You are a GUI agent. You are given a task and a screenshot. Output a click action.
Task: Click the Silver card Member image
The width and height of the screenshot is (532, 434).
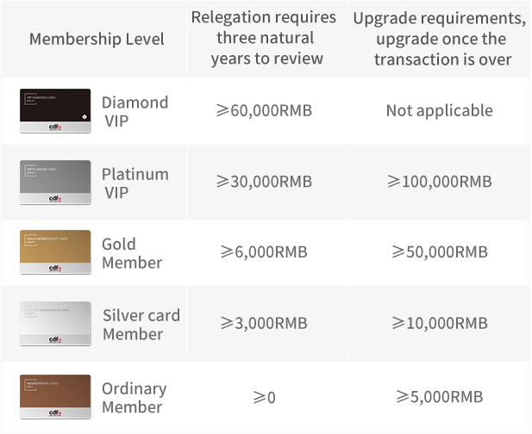[55, 324]
